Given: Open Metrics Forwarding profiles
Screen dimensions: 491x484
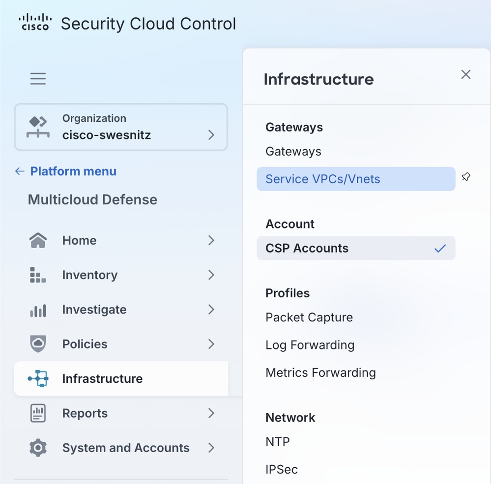Looking at the screenshot, I should (320, 372).
